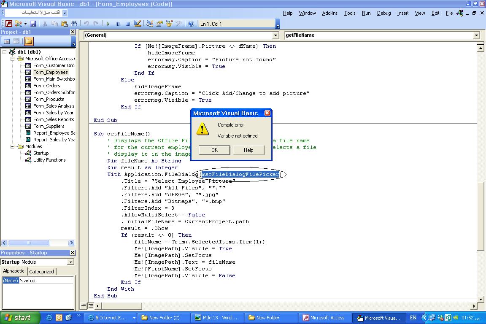Switch to Procedure View at bottom left
The image size is (486, 324).
click(x=84, y=306)
